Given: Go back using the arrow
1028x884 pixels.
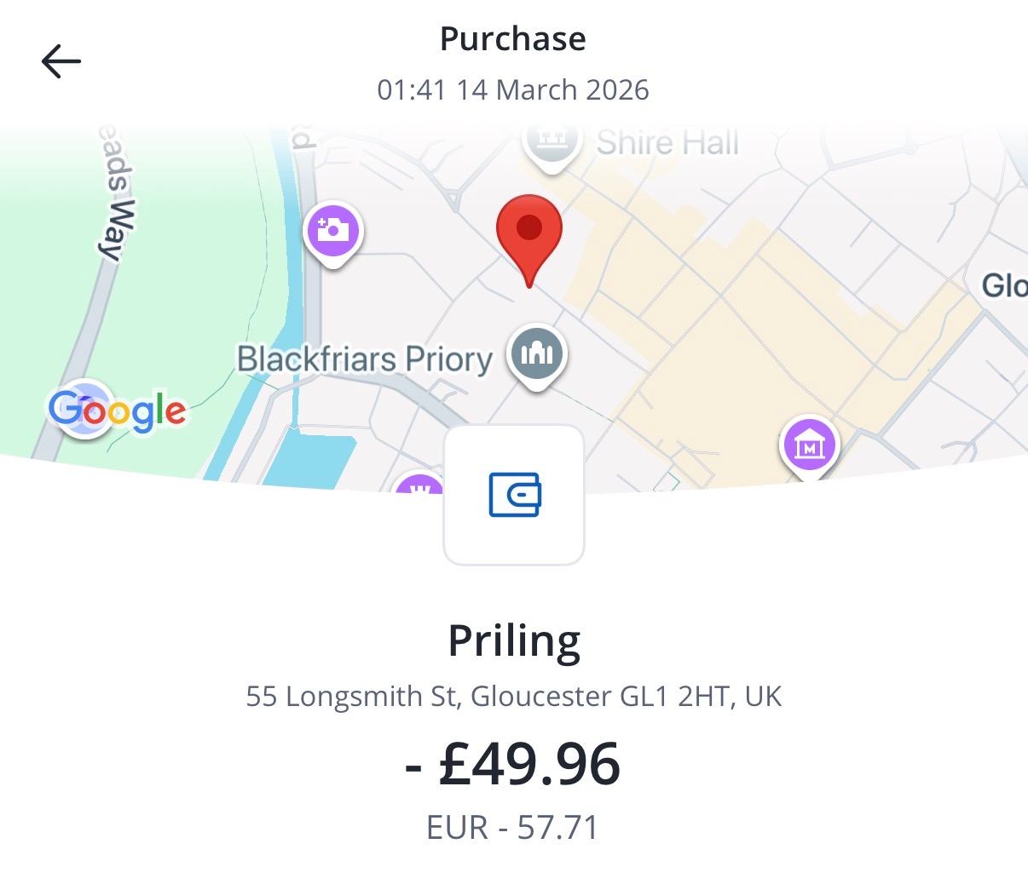Looking at the screenshot, I should [61, 61].
